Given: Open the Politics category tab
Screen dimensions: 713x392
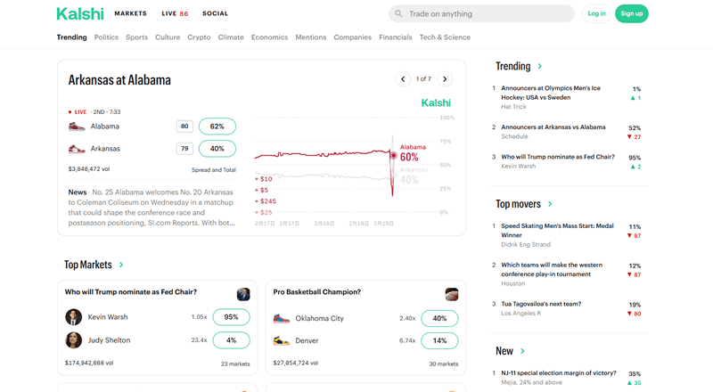Looking at the screenshot, I should 106,37.
